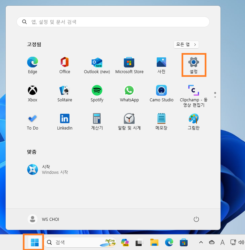This screenshot has height=250, width=245.
Task: Open Microsoft Store in pinned apps
Action: [129, 65]
